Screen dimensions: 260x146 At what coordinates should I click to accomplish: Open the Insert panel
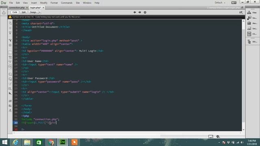coord(252,18)
